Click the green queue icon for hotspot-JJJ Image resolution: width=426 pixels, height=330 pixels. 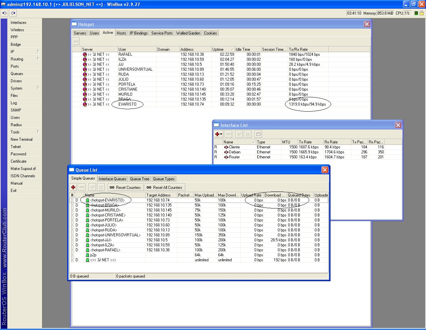coord(88,240)
